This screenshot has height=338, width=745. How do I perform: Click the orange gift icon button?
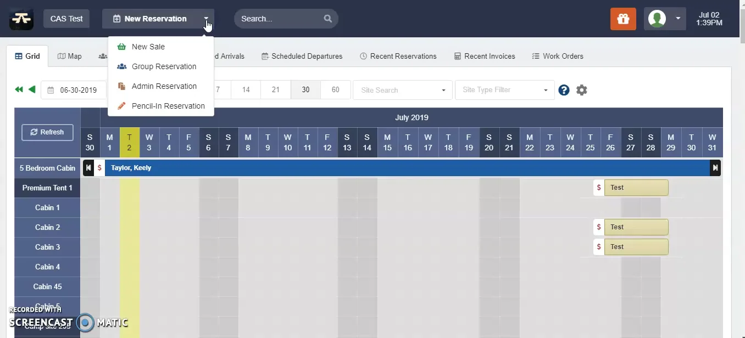click(x=623, y=19)
